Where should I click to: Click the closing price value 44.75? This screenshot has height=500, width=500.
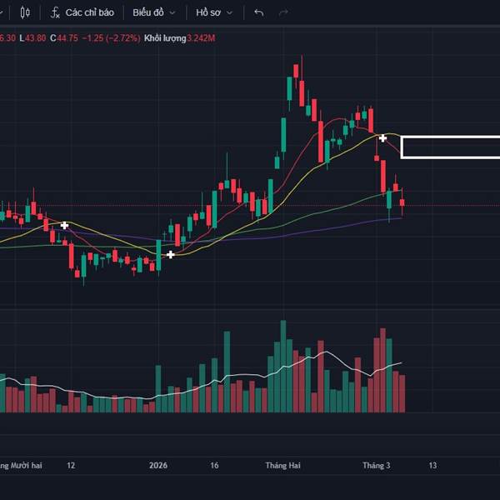click(67, 38)
